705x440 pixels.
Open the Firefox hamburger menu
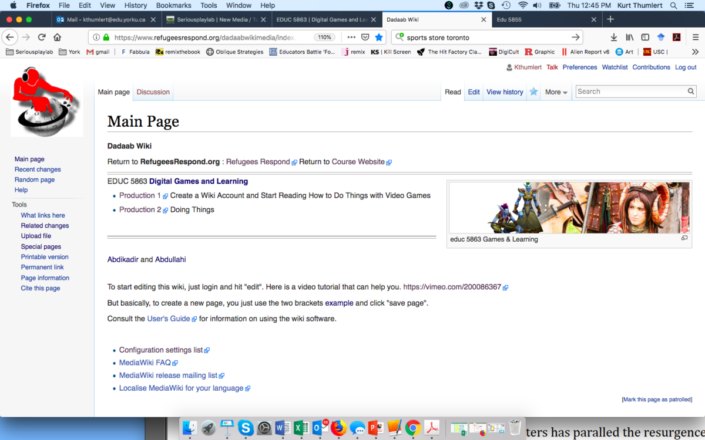695,37
